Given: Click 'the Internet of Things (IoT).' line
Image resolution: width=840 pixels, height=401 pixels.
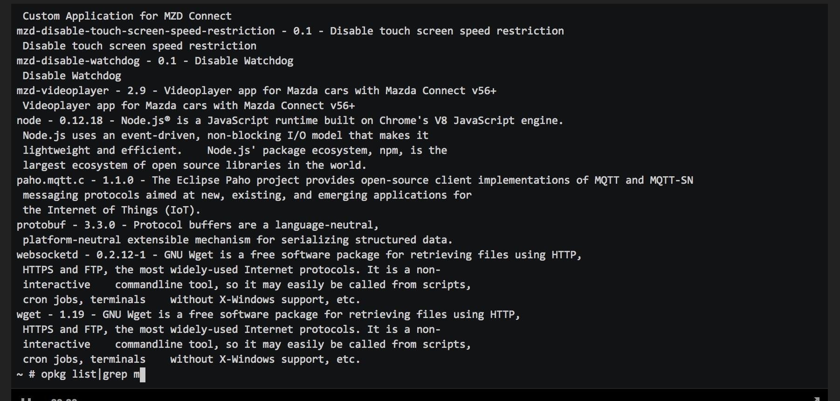Looking at the screenshot, I should tap(111, 210).
